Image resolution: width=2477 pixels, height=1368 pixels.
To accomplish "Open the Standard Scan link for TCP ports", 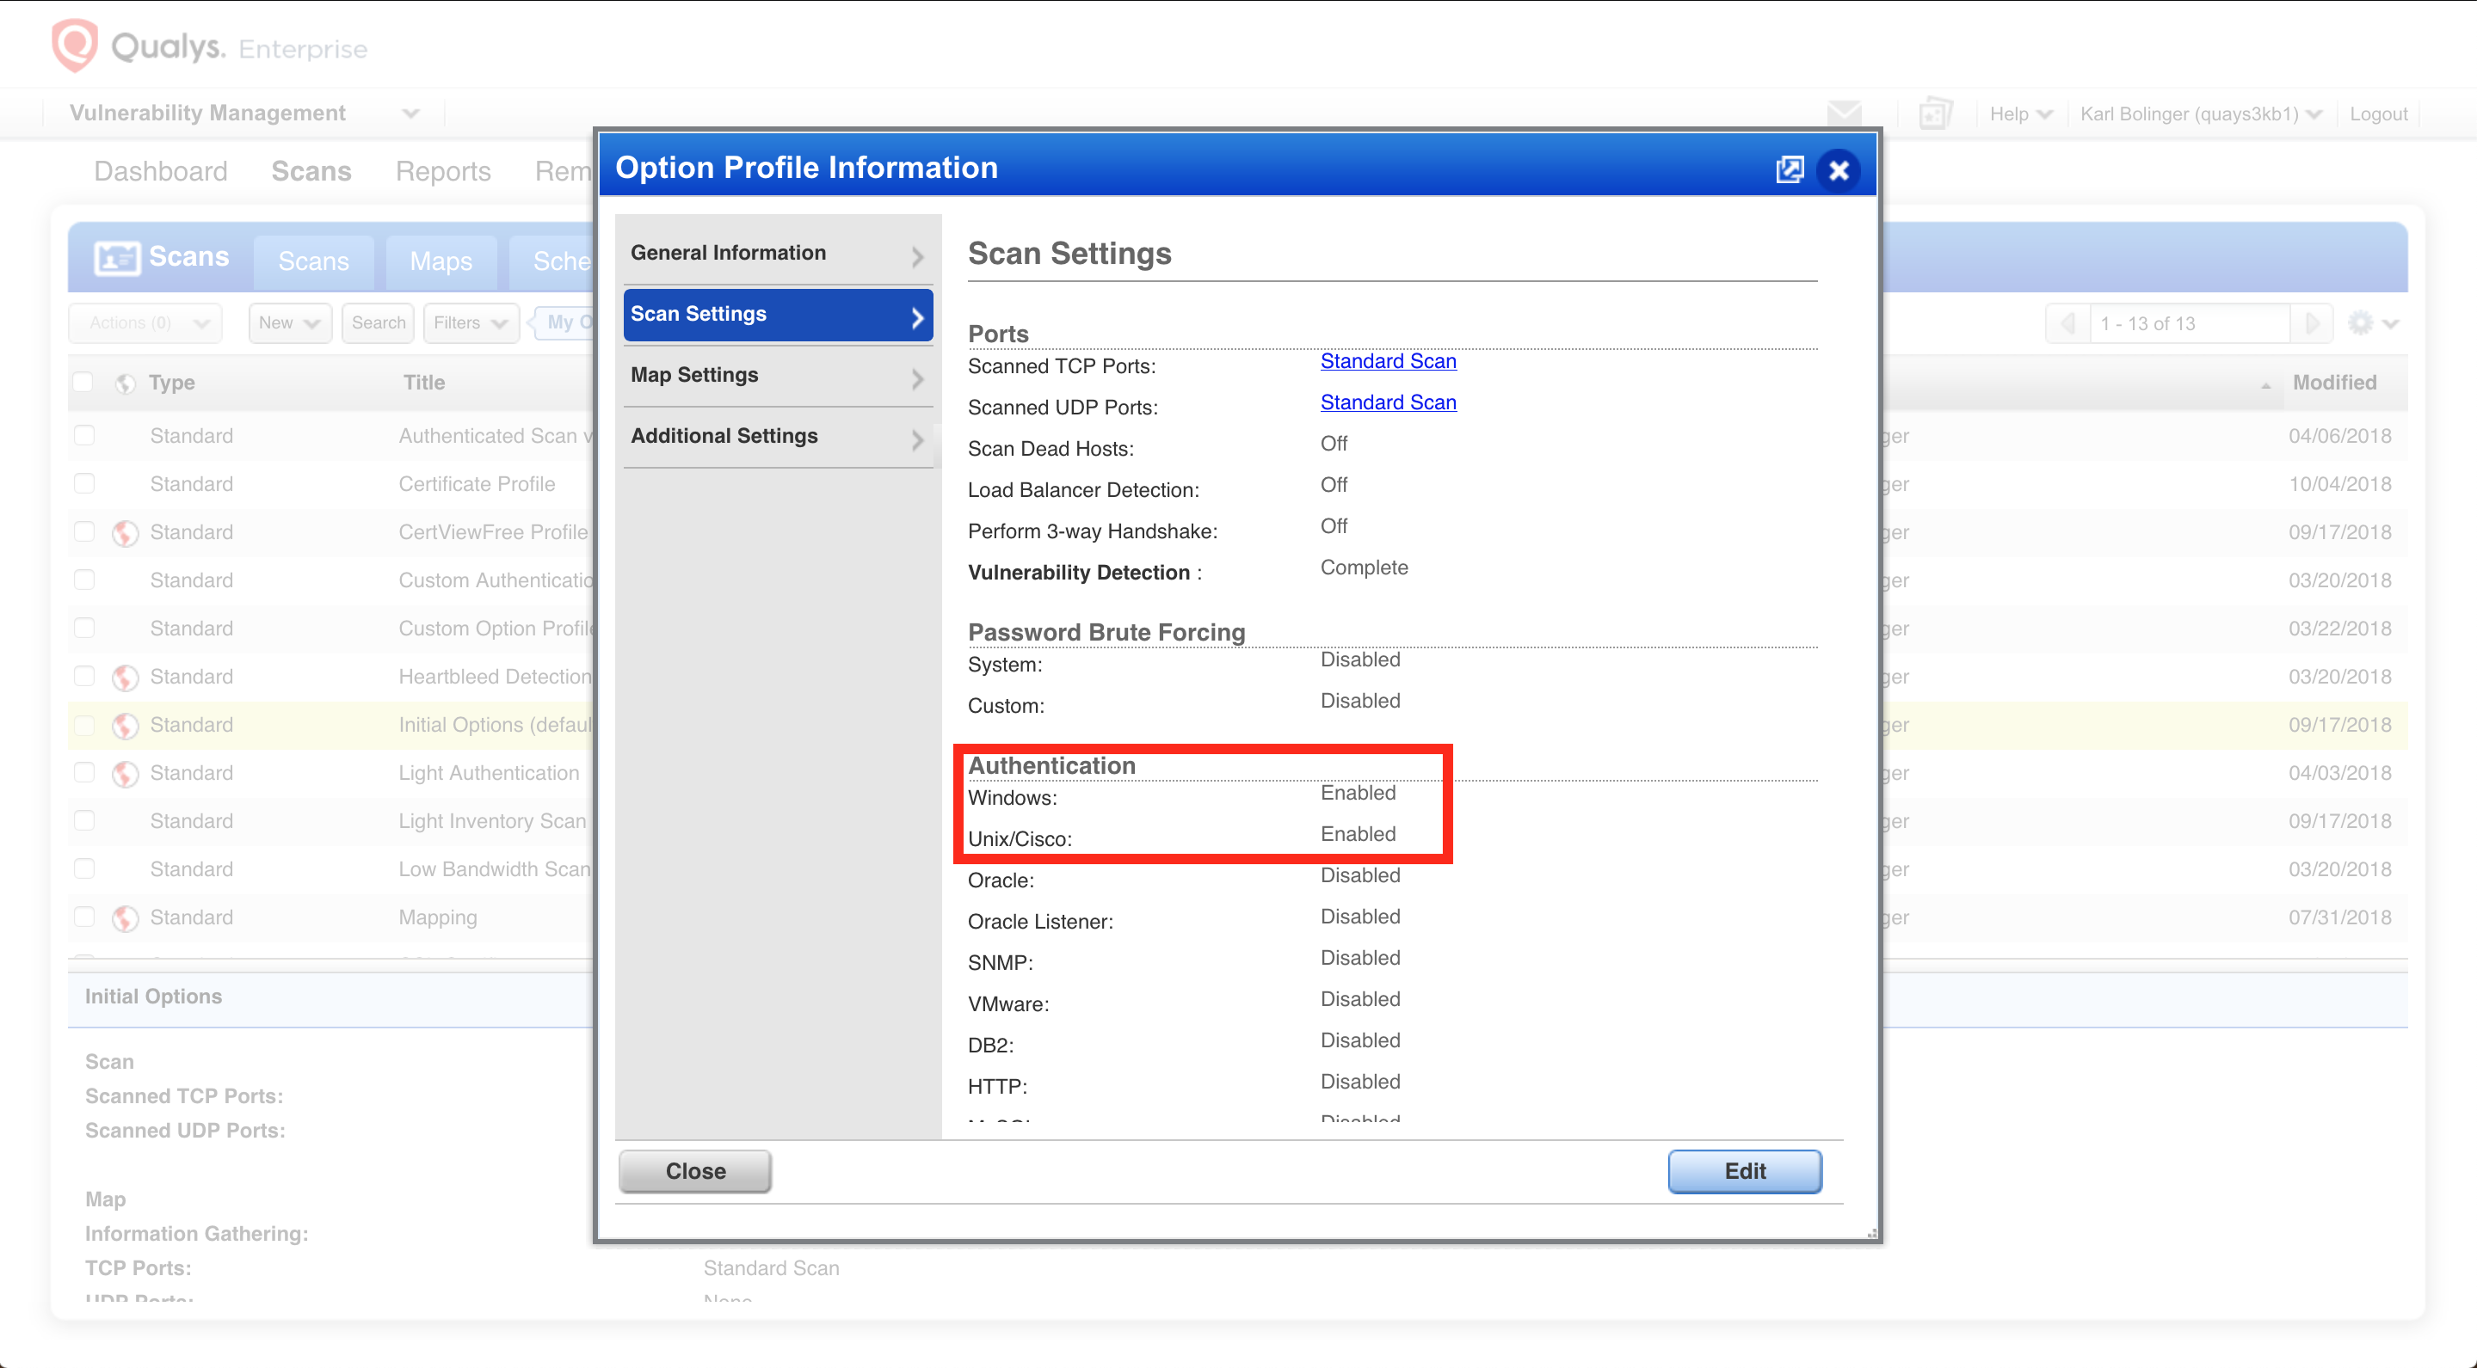I will [1388, 361].
